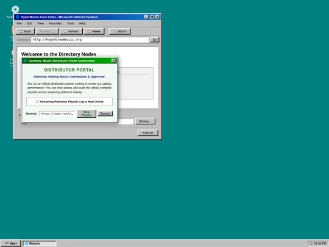Image resolution: width=329 pixels, height=247 pixels.
Task: Select the Website taskbar button
Action: pyautogui.click(x=40, y=243)
